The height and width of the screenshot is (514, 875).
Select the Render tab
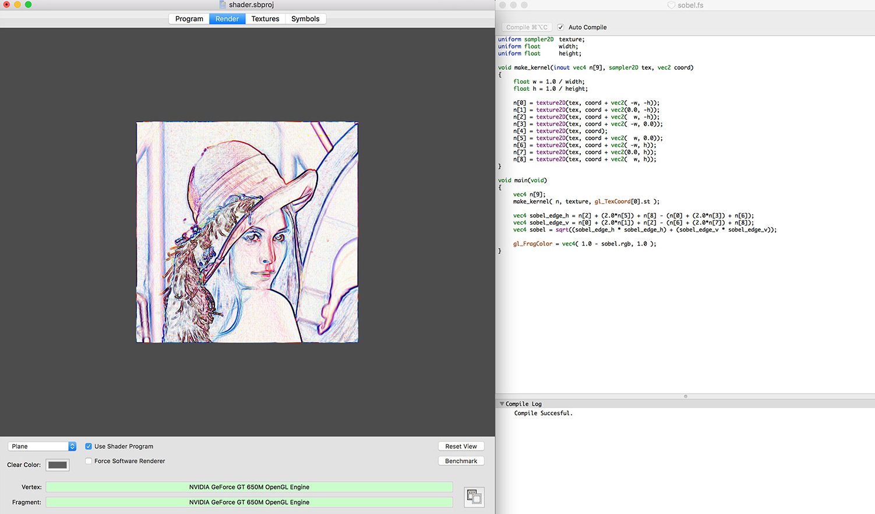point(227,19)
